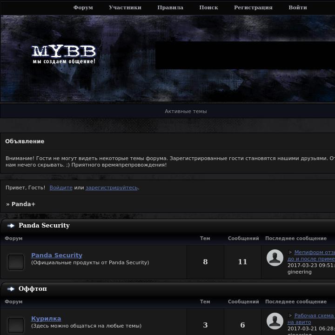The width and height of the screenshot is (335, 335).
Task: Click the topic count 8 for Panda Security
Action: [205, 261]
